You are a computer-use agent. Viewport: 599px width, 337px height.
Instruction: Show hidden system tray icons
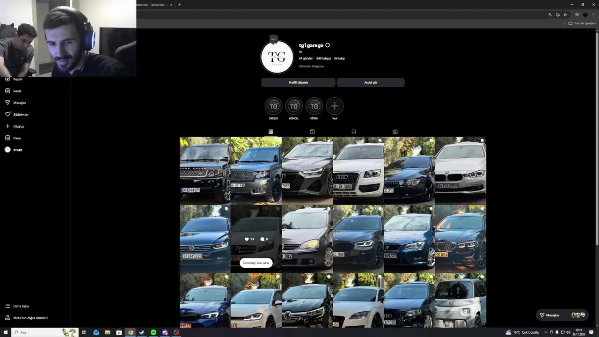tap(546, 332)
